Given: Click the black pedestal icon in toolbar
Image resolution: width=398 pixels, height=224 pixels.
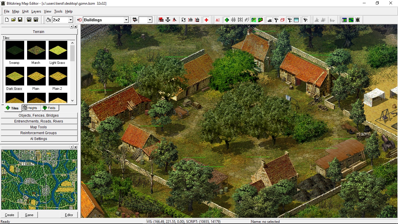Looking at the screenshot, I should point(168,20).
